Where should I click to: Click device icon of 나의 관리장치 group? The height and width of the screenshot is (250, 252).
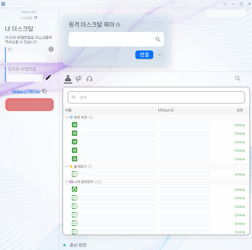(x=71, y=182)
